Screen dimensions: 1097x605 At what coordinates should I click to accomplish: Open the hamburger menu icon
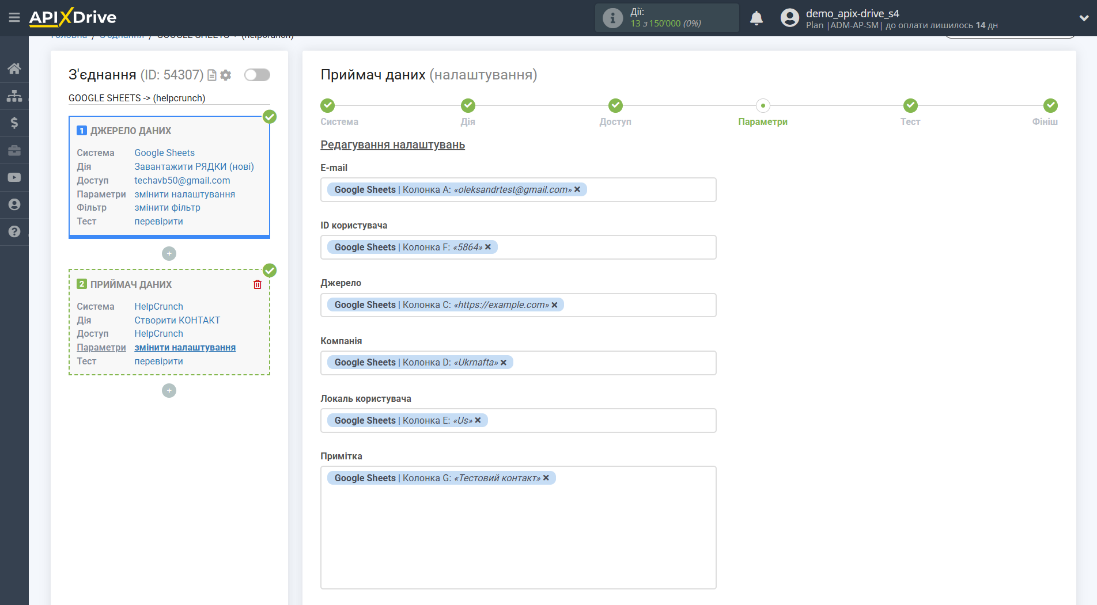[x=14, y=17]
